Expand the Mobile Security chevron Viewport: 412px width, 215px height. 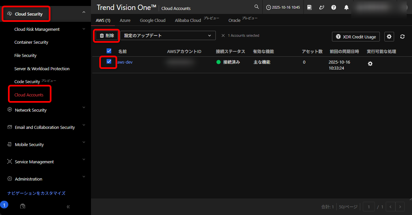pos(84,142)
